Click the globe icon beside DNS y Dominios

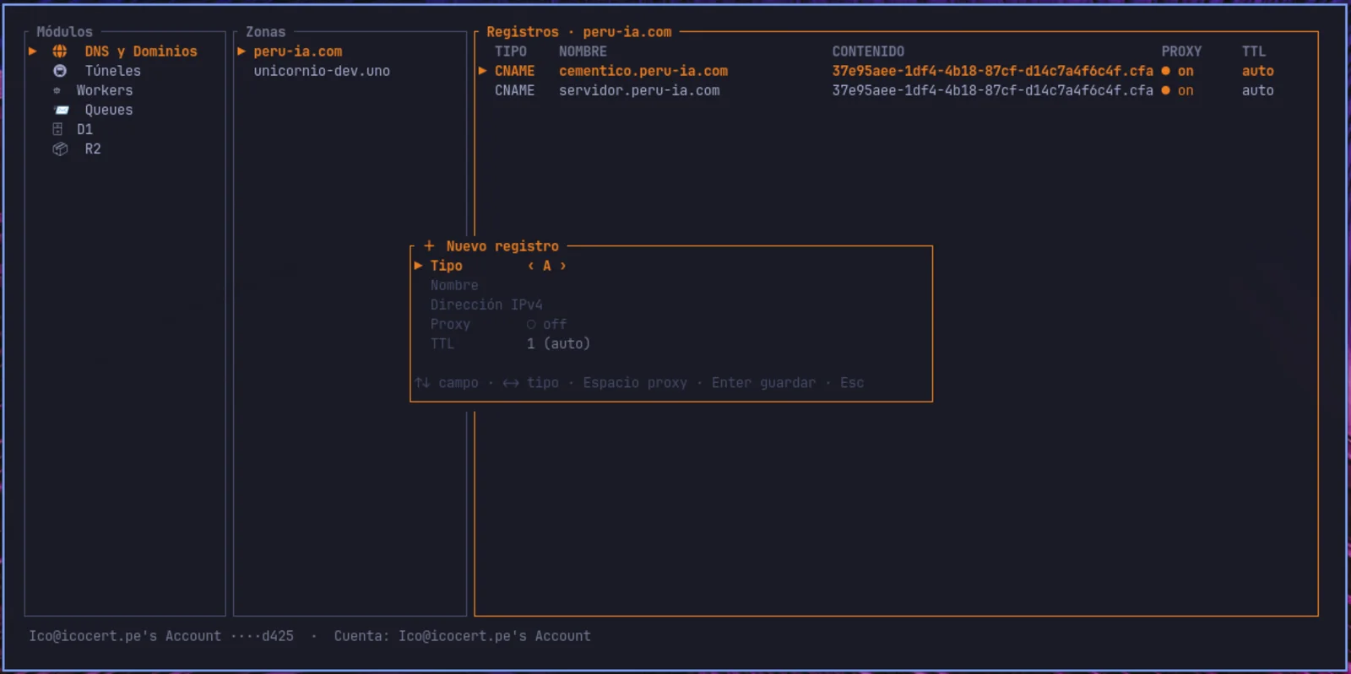click(x=60, y=51)
